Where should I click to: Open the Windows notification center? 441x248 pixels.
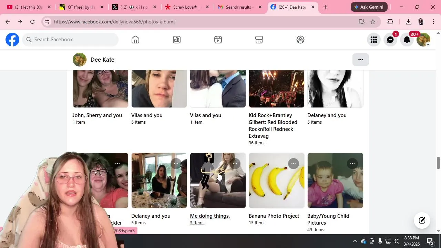coord(430,241)
